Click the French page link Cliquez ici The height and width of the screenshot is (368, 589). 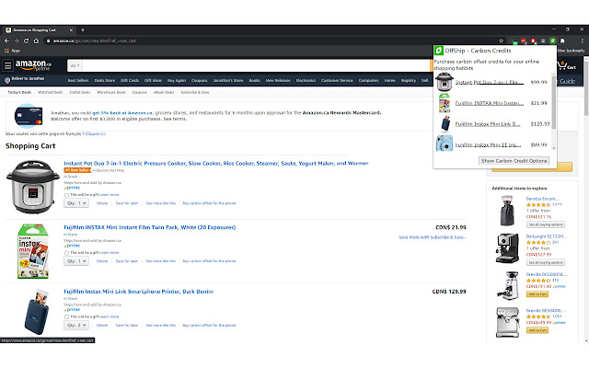coord(95,133)
